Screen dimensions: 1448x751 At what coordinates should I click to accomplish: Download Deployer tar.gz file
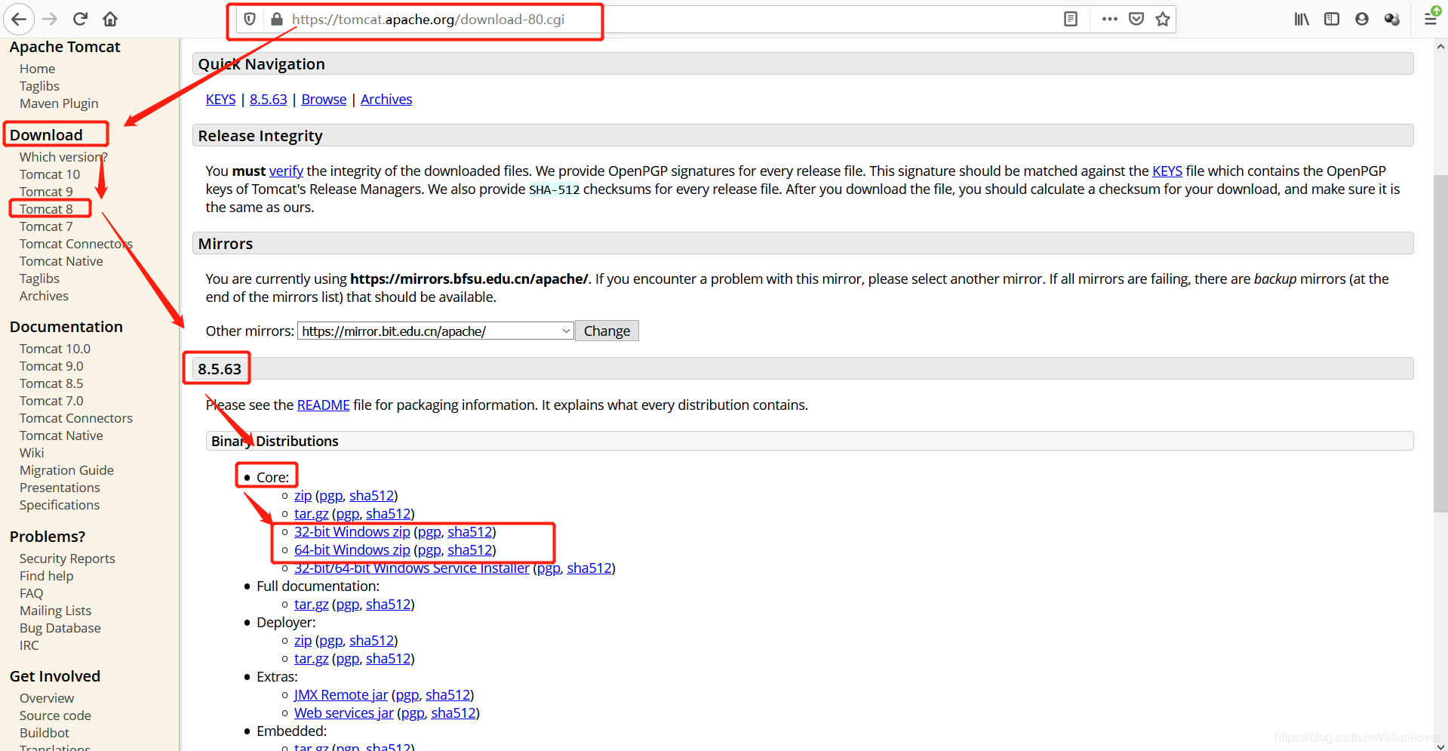pos(311,659)
